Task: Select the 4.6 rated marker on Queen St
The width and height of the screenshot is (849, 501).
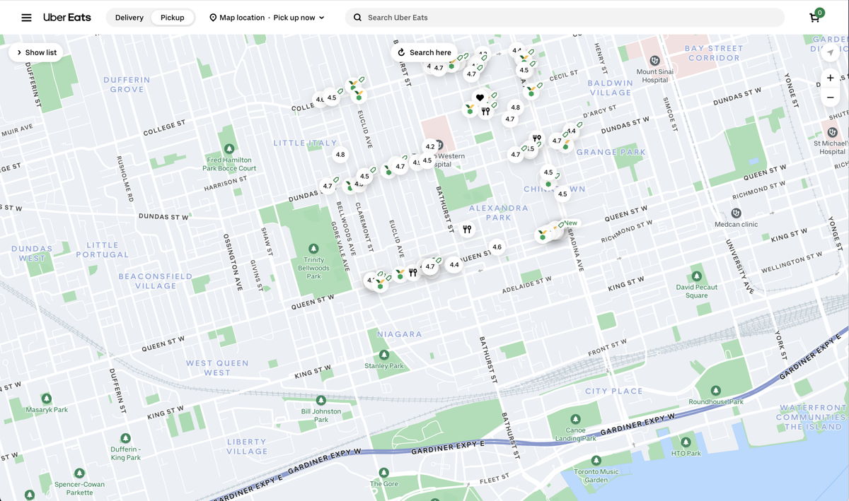Action: pyautogui.click(x=497, y=247)
